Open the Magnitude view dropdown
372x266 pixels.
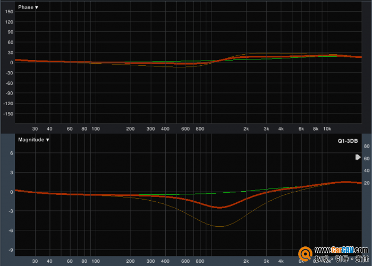[33, 140]
